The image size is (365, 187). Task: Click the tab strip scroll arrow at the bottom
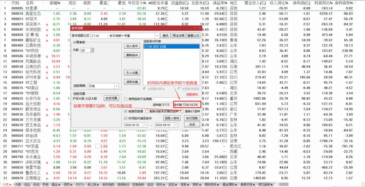(x=277, y=184)
